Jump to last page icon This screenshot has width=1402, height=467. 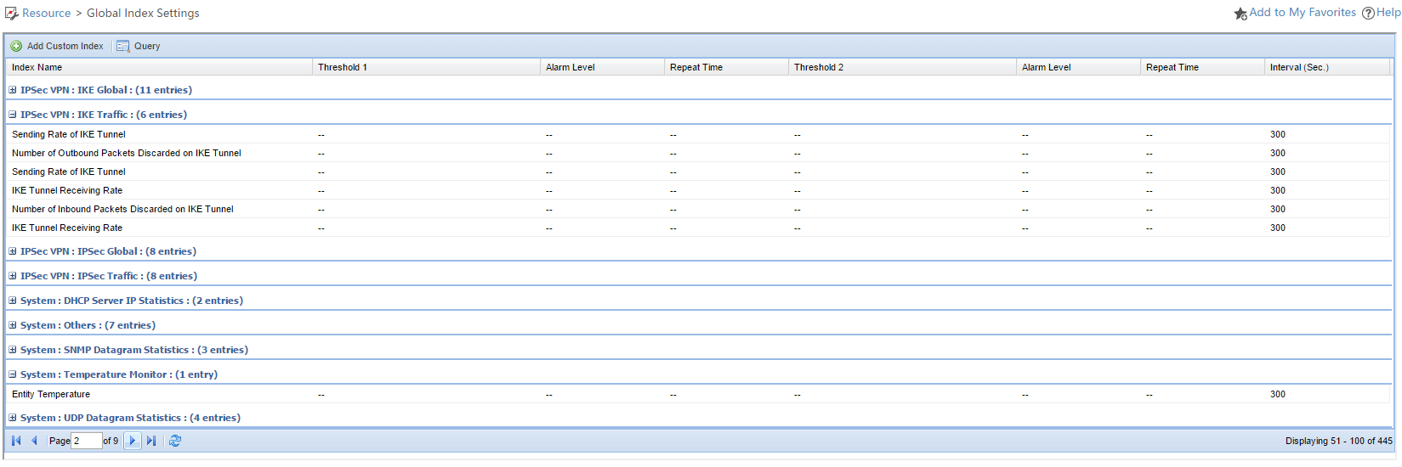coord(151,441)
